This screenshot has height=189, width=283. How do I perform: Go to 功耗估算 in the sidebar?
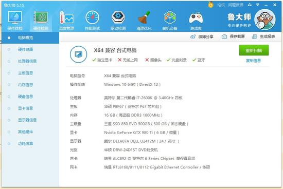point(25,143)
